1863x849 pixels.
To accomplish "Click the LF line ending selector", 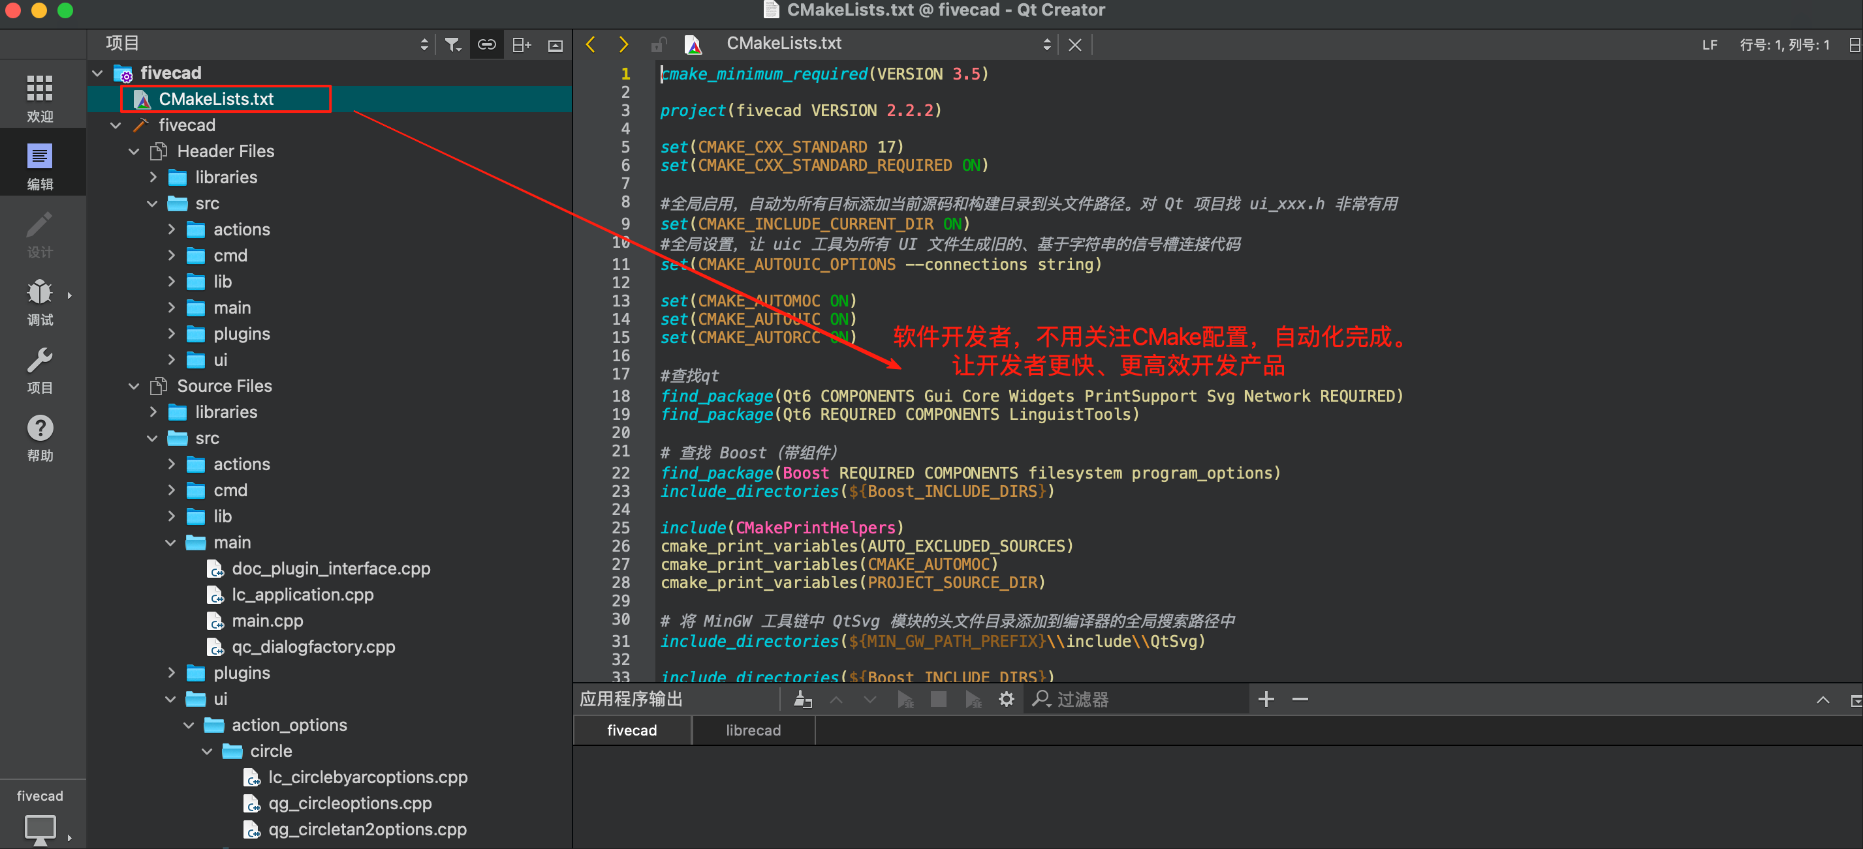I will (x=1709, y=45).
